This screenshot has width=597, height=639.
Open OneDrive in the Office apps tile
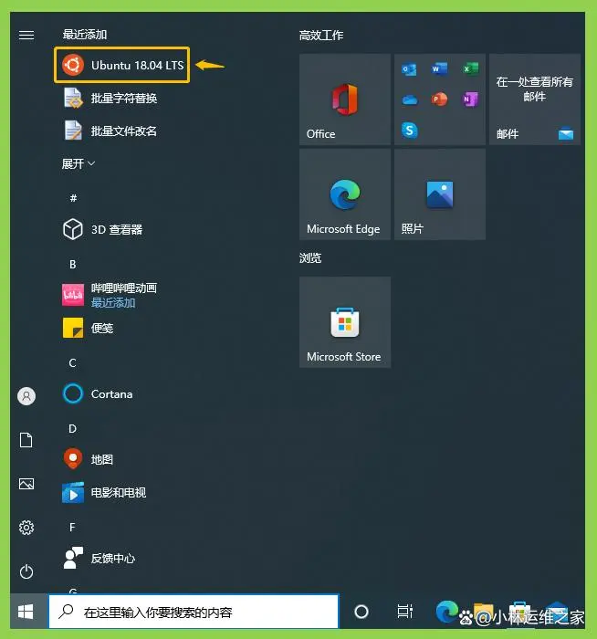pyautogui.click(x=409, y=99)
